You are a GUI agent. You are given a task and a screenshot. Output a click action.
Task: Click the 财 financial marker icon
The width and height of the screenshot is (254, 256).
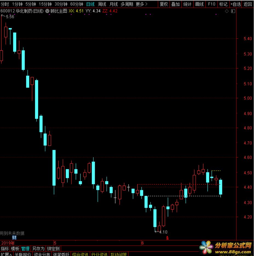click(14, 238)
